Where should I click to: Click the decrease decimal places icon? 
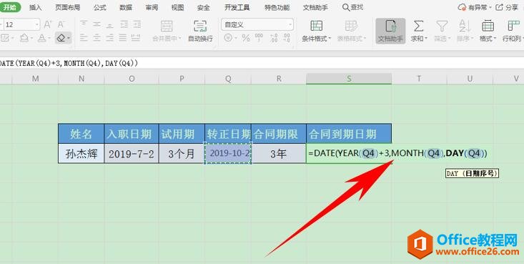(287, 38)
